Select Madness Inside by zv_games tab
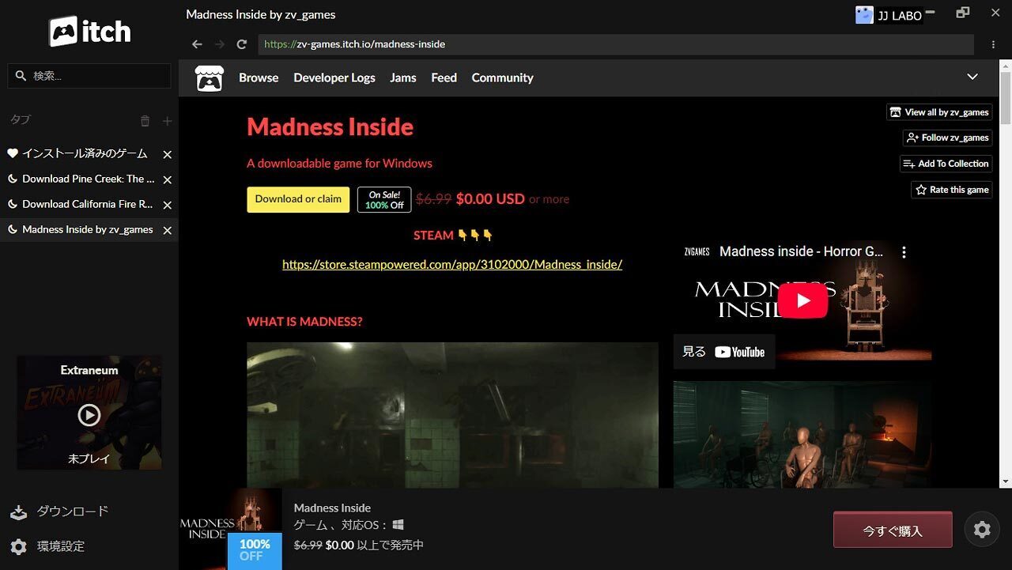1012x570 pixels. pyautogui.click(x=87, y=229)
